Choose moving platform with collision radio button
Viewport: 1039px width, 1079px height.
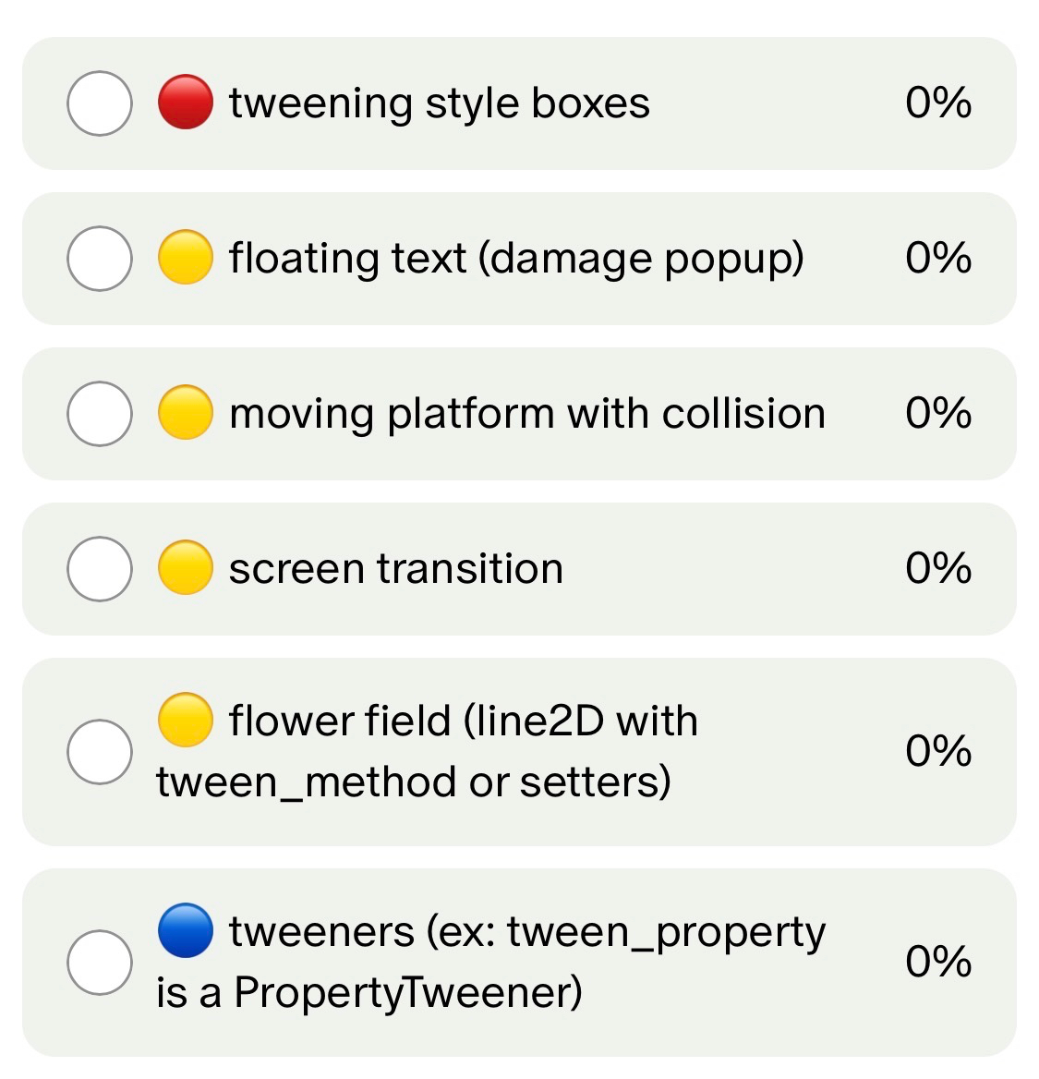(100, 414)
